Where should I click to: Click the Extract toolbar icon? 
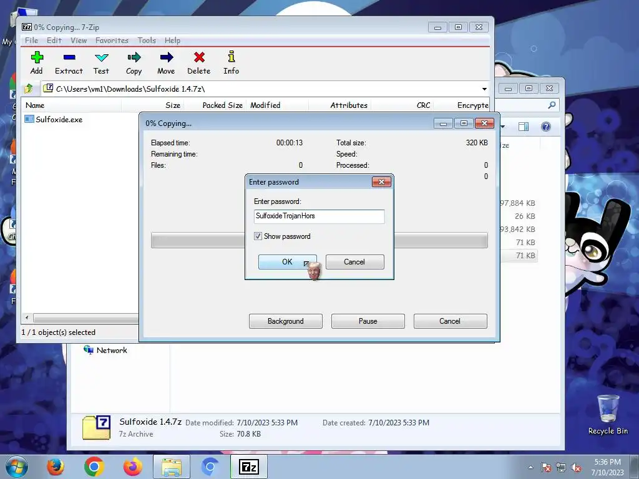click(x=69, y=57)
